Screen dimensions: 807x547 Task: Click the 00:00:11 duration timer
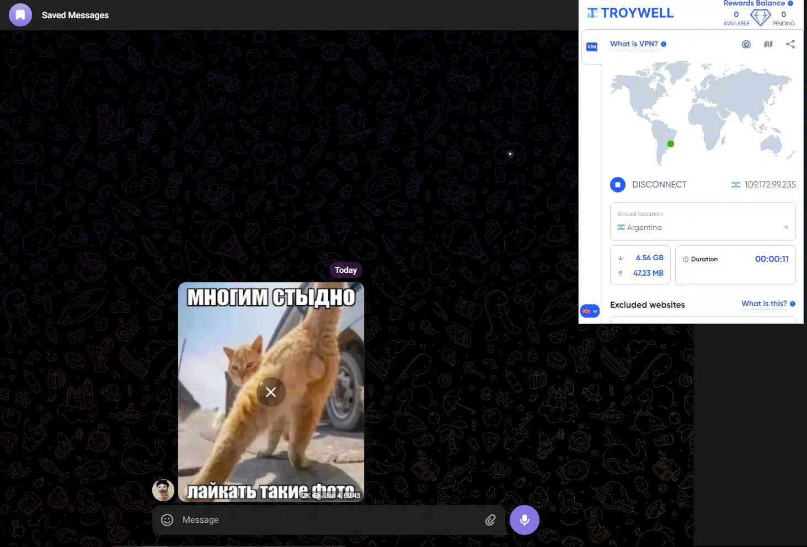click(x=772, y=259)
